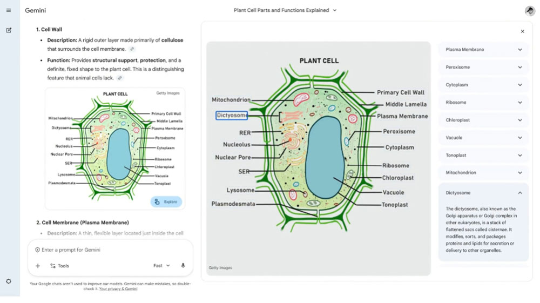540x303 pixels.
Task: Select the highlighted Dictyosome label on diagram
Action: 232,116
